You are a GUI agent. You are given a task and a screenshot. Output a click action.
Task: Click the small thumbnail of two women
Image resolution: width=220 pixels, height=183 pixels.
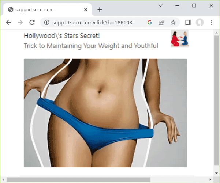click(x=180, y=39)
